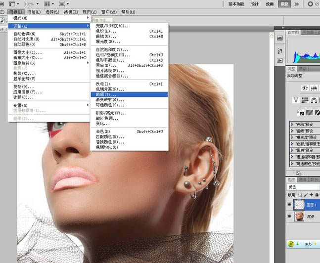Hide layer 图层 1 with eye icon

pyautogui.click(x=289, y=205)
